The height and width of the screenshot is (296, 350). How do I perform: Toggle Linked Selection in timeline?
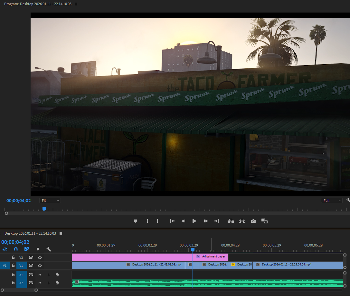click(x=26, y=249)
